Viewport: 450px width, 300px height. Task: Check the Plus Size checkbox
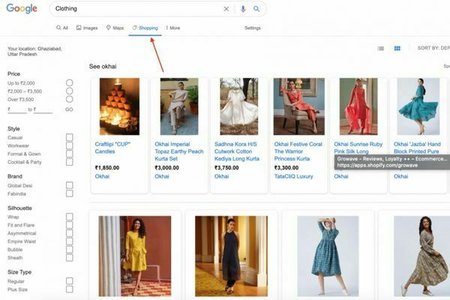coord(70,289)
